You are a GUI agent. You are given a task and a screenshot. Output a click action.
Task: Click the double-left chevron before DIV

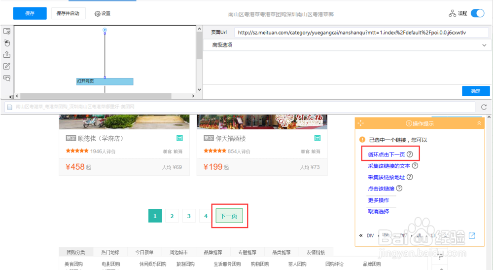[361, 235]
